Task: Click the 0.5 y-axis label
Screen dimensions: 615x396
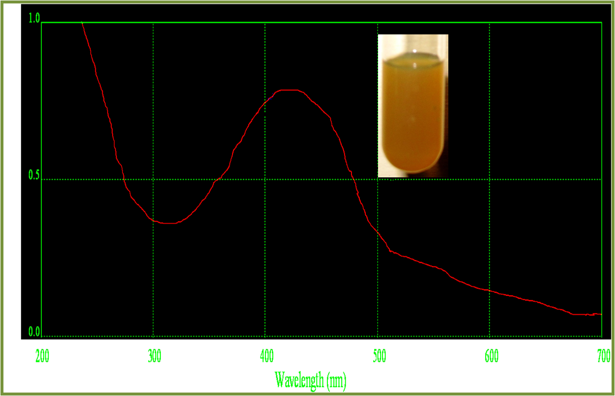Action: 33,175
